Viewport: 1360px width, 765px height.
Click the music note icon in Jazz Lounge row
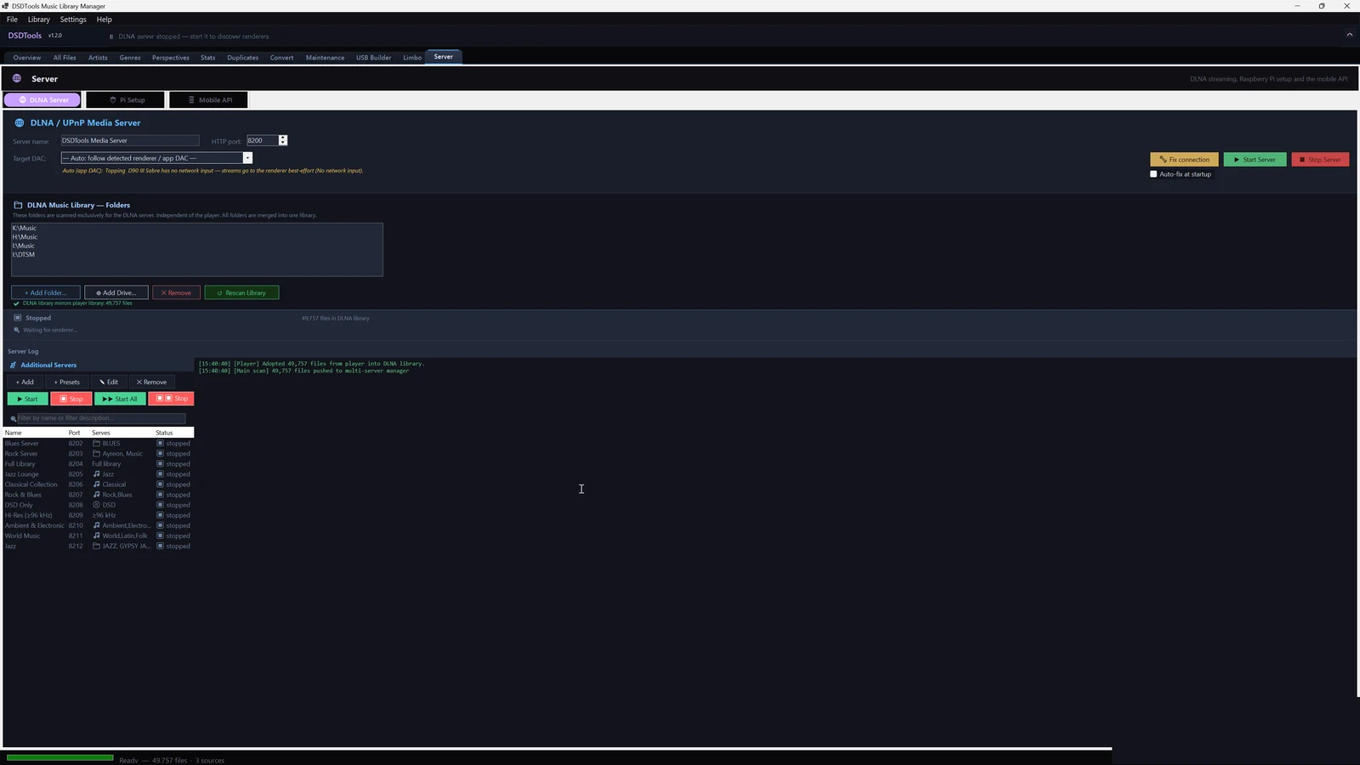[x=96, y=474]
